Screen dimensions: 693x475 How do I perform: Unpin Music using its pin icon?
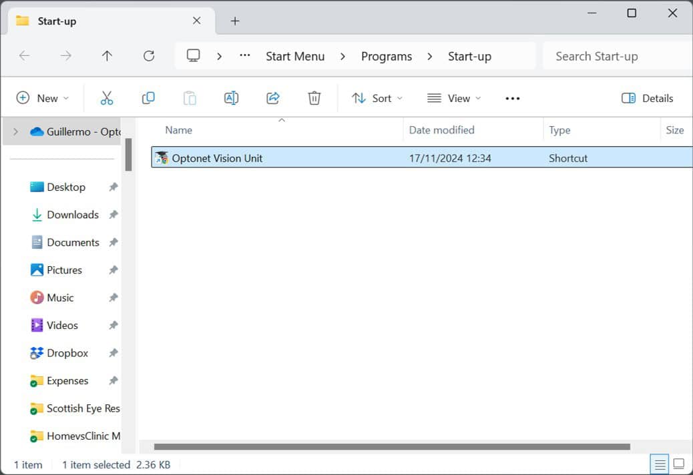point(113,298)
